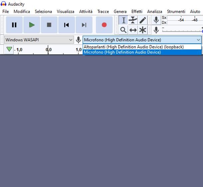
Task: Start recording with the red Record button
Action: [x=104, y=25]
